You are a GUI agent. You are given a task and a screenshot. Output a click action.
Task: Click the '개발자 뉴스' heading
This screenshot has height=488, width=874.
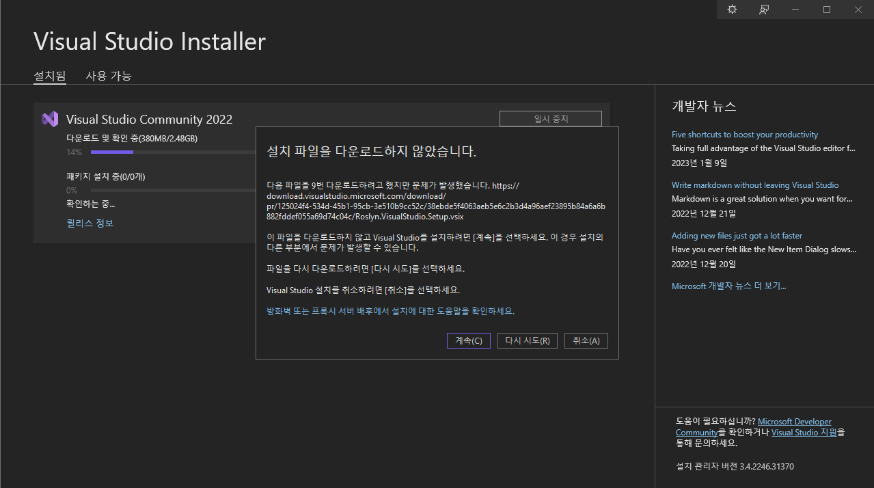pos(704,107)
